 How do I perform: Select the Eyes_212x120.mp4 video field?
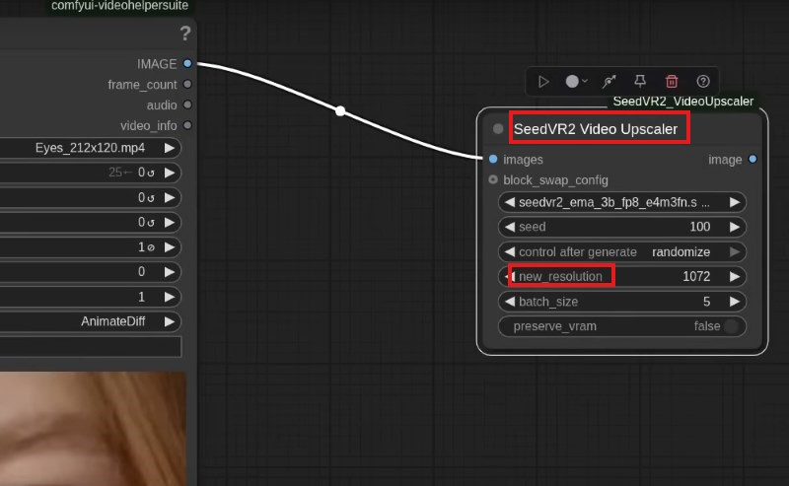click(89, 148)
